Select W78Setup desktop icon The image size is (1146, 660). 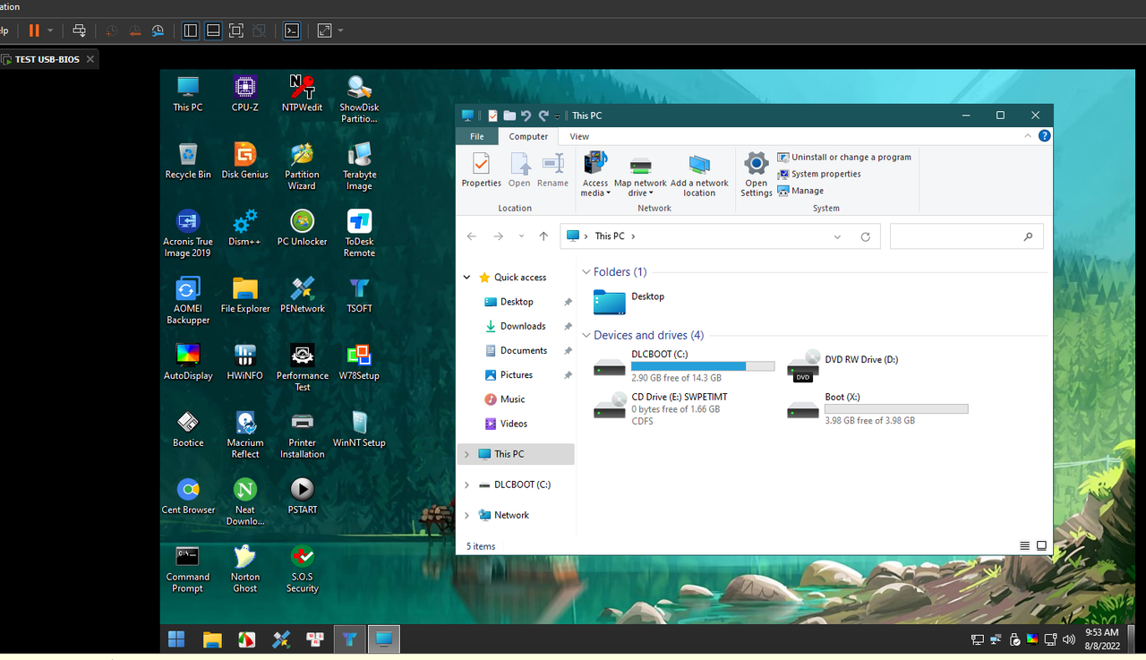pyautogui.click(x=359, y=362)
